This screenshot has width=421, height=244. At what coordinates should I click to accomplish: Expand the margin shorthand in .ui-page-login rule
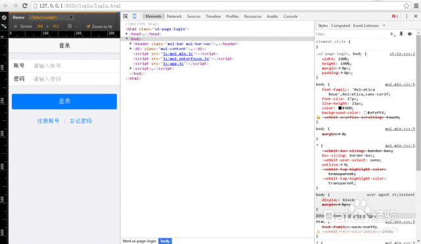tap(340, 68)
